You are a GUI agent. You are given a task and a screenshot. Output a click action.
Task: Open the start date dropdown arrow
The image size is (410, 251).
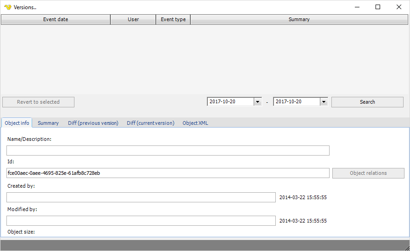[257, 102]
